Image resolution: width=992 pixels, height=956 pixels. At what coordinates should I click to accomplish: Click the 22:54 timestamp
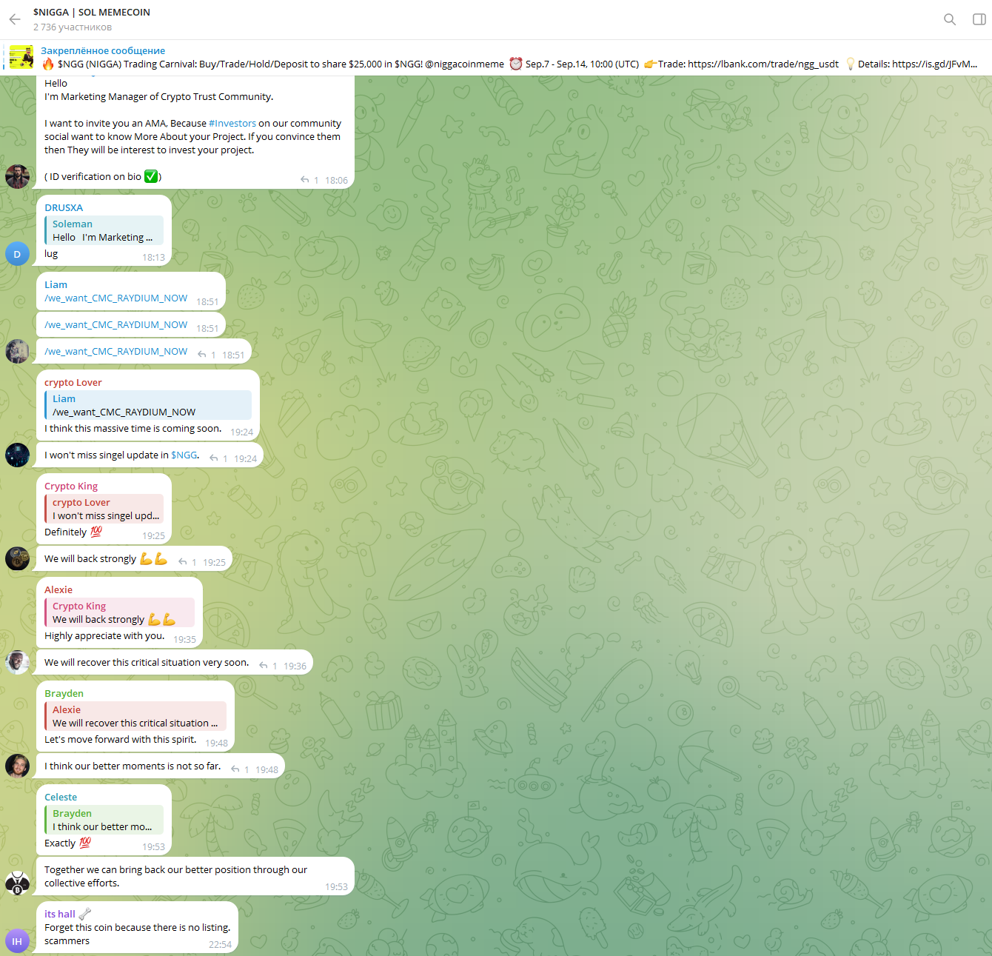tap(220, 945)
